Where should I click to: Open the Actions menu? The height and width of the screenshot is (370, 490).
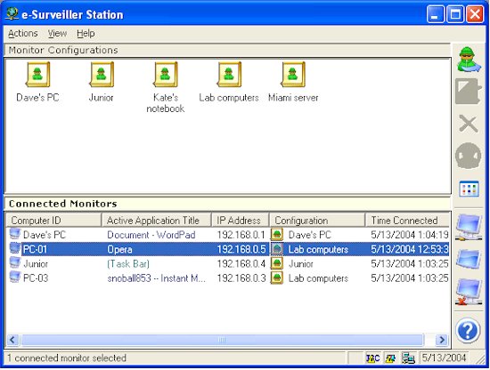tap(23, 34)
